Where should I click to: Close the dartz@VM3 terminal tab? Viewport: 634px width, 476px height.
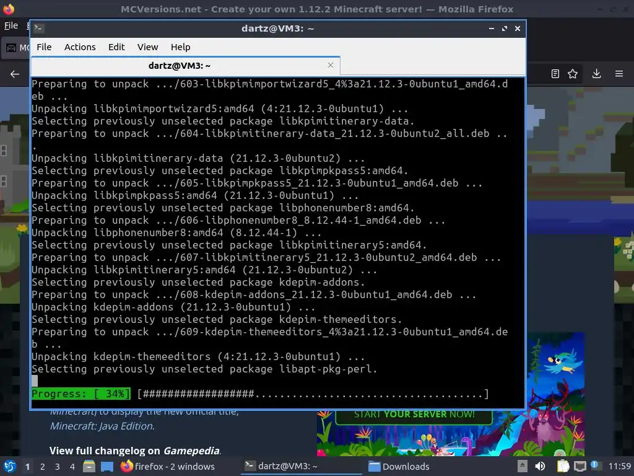tap(331, 65)
